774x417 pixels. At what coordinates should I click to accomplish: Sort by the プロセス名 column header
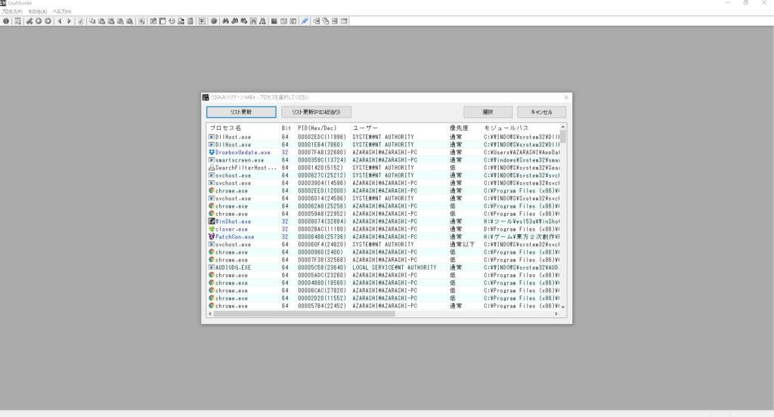pyautogui.click(x=243, y=128)
